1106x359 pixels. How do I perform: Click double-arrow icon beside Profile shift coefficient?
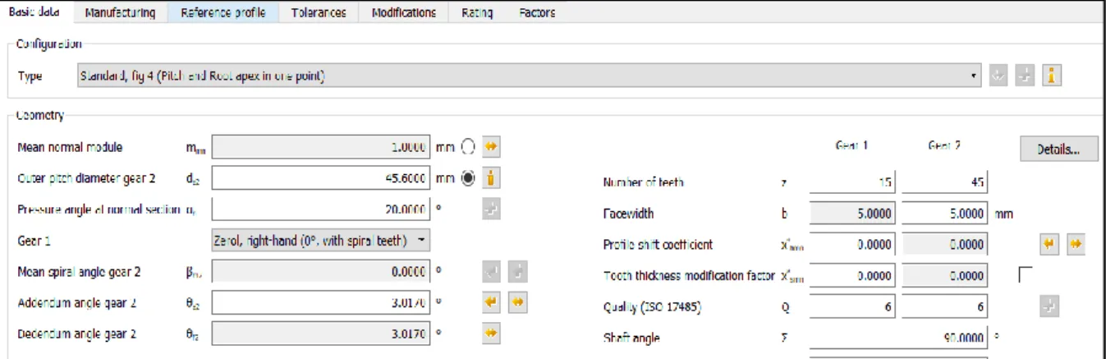point(1076,244)
